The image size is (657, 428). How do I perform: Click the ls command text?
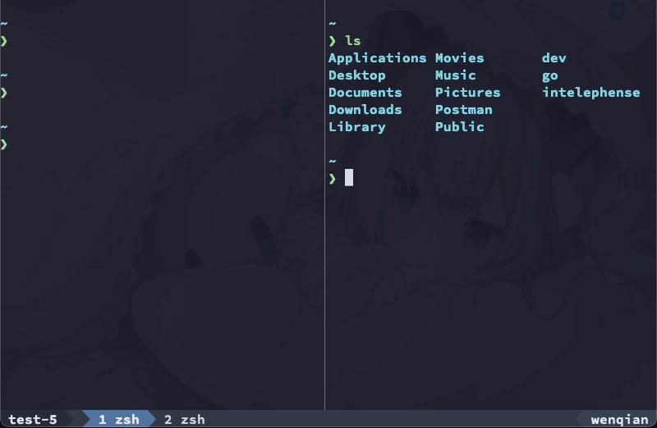(353, 41)
